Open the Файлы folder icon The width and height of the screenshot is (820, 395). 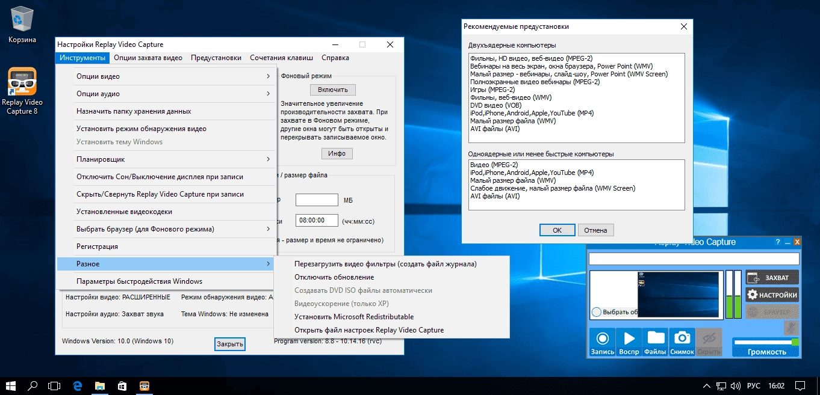tap(656, 342)
